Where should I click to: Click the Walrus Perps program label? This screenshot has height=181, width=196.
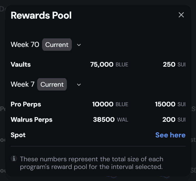point(31,120)
